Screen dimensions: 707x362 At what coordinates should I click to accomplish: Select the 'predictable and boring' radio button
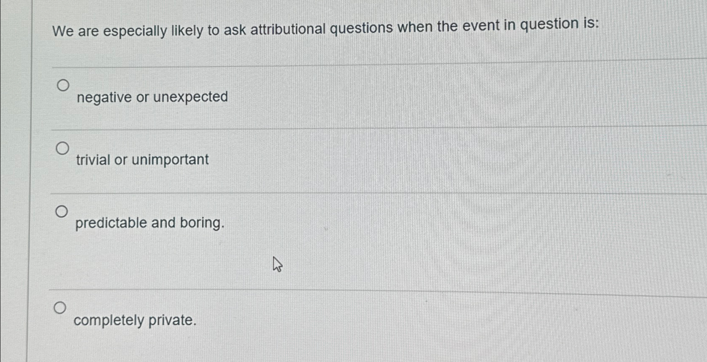coord(62,211)
